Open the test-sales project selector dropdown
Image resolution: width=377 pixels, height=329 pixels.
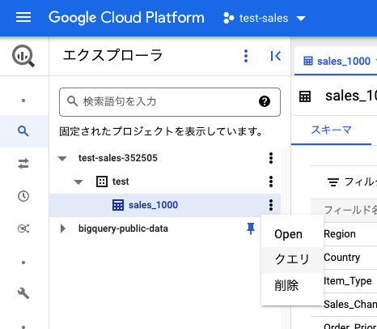pyautogui.click(x=265, y=18)
